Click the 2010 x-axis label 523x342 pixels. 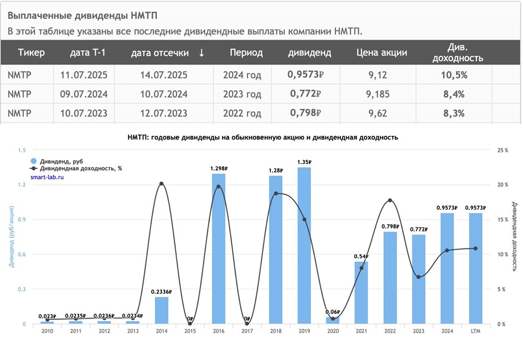pos(48,331)
